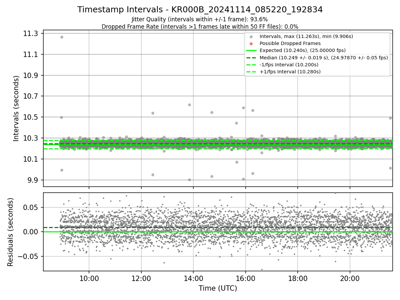Click the outlier point near 10.62 s just before 14:00
This screenshot has height=300, width=400.
[189, 105]
